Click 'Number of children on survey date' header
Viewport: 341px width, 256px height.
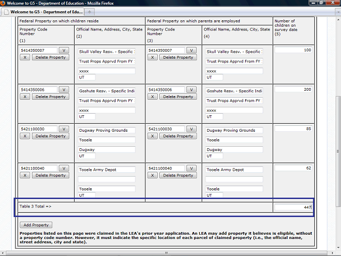[286, 27]
